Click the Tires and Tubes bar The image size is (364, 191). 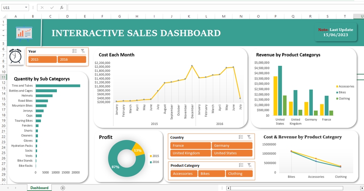coord(58,85)
